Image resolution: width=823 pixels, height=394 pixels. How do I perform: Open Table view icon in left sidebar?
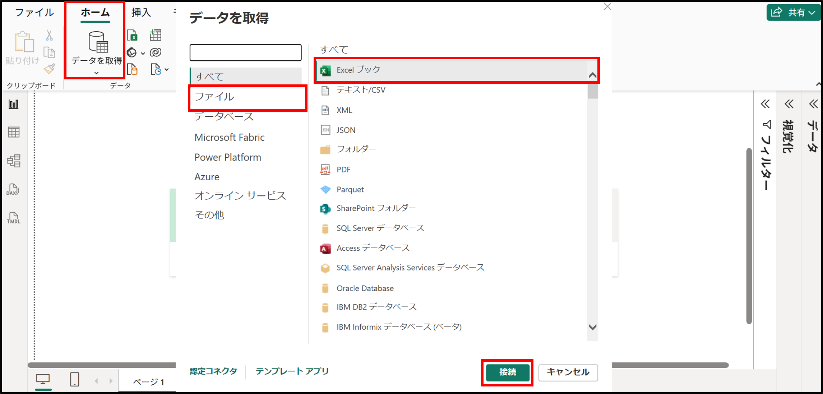tap(14, 132)
